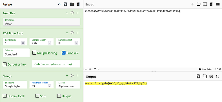Click the From Hex operation title

(x=9, y=13)
